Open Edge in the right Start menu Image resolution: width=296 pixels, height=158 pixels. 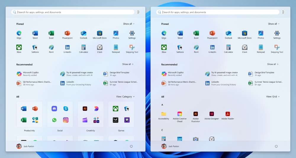point(164,35)
